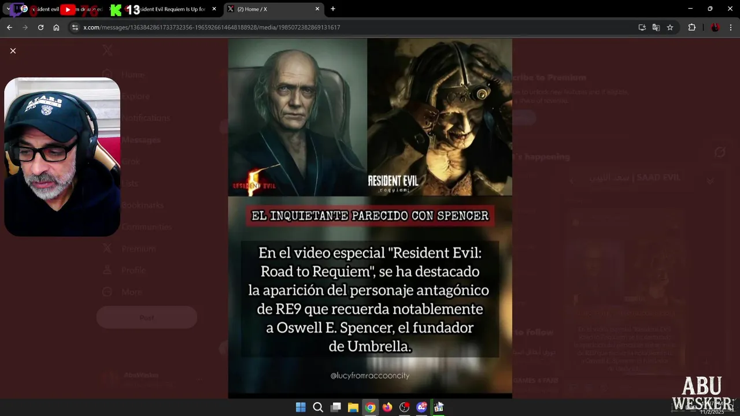Click the browser forward arrow
The height and width of the screenshot is (416, 740).
click(25, 27)
